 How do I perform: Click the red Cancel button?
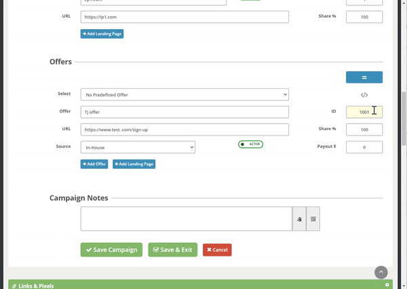[217, 250]
